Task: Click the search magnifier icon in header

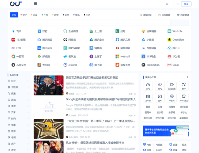Action: pyautogui.click(x=167, y=4)
